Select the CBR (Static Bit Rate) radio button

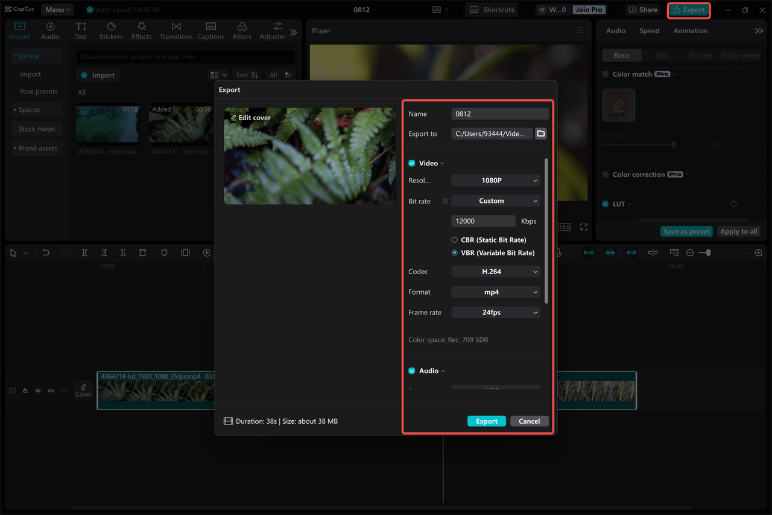[x=454, y=240]
